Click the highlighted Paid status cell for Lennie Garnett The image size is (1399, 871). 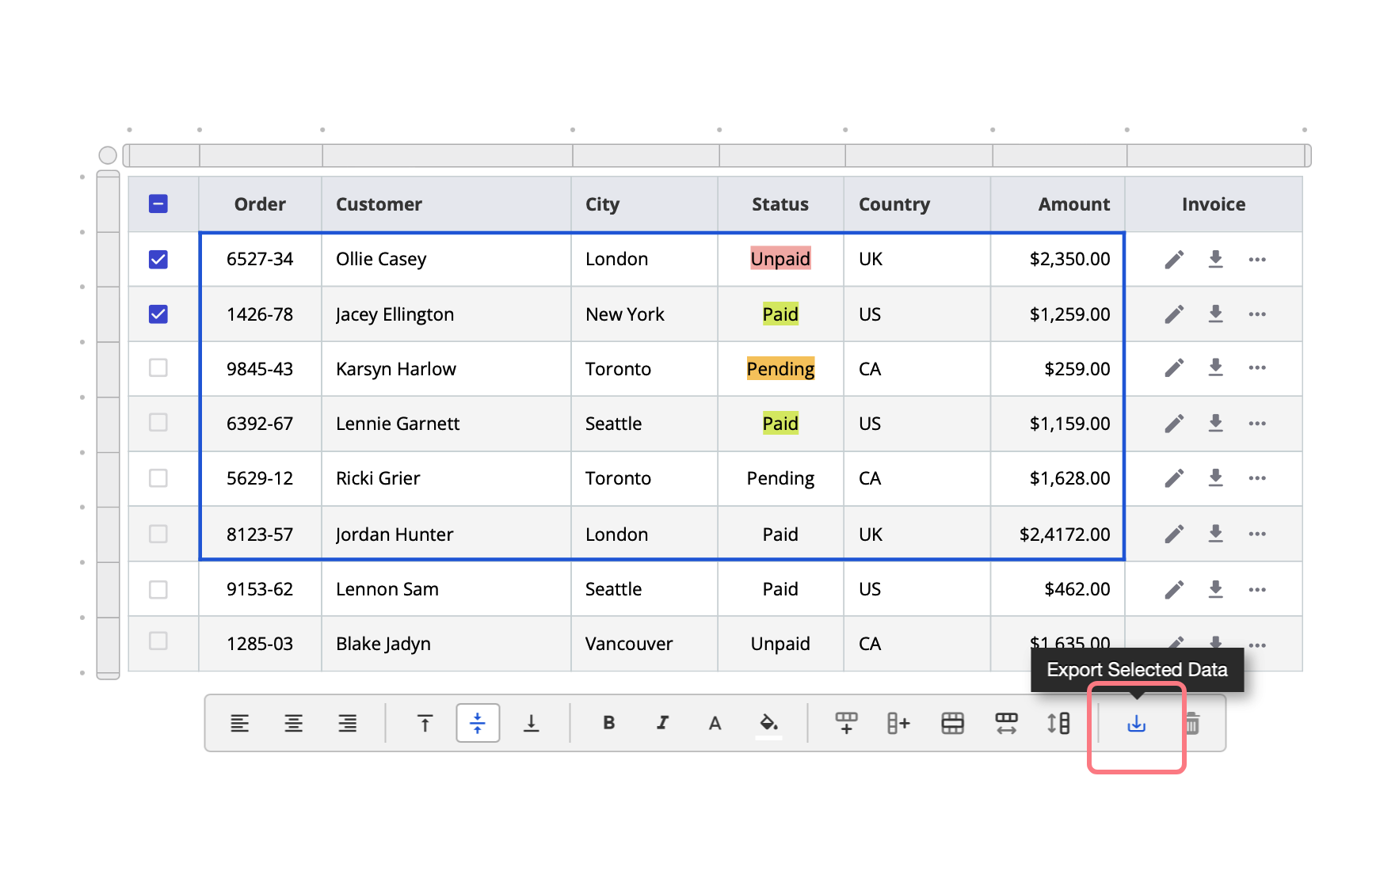[780, 424]
